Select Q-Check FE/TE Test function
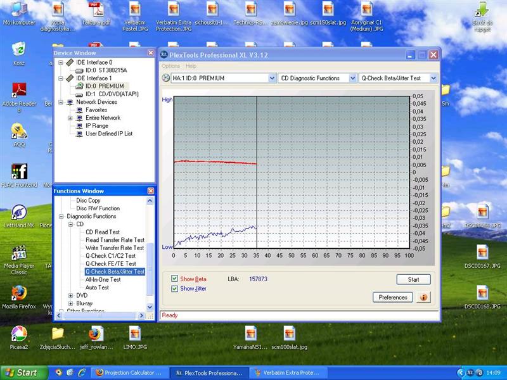This screenshot has height=380, width=507. tap(110, 263)
